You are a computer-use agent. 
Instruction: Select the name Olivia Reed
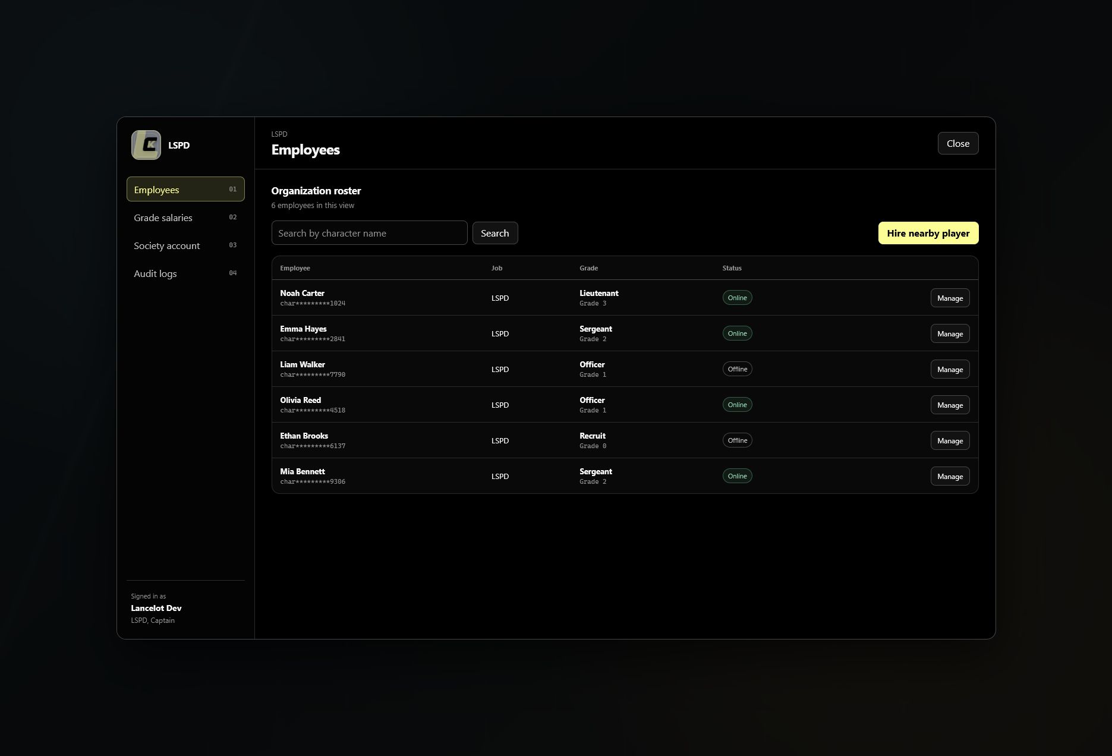[301, 400]
